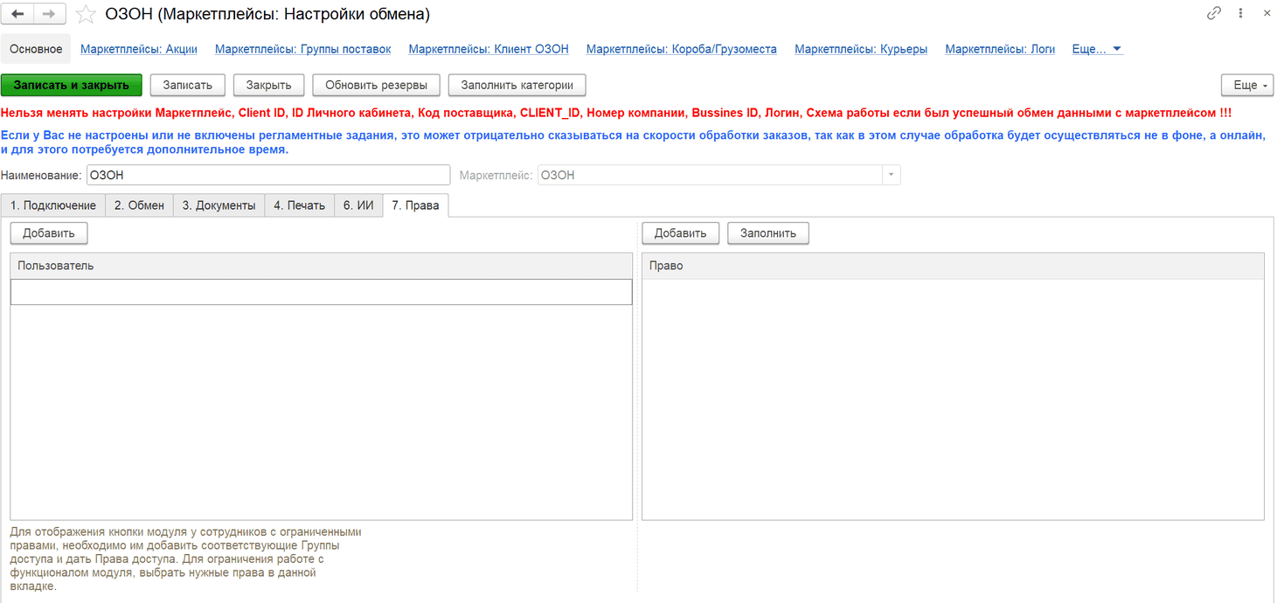
Task: Click Заполнить категории button
Action: [517, 85]
